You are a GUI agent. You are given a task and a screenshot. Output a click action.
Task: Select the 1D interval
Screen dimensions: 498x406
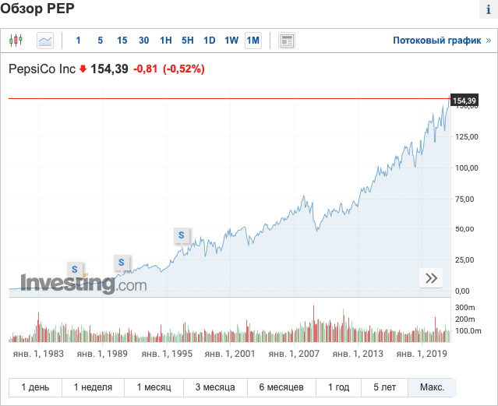(210, 41)
